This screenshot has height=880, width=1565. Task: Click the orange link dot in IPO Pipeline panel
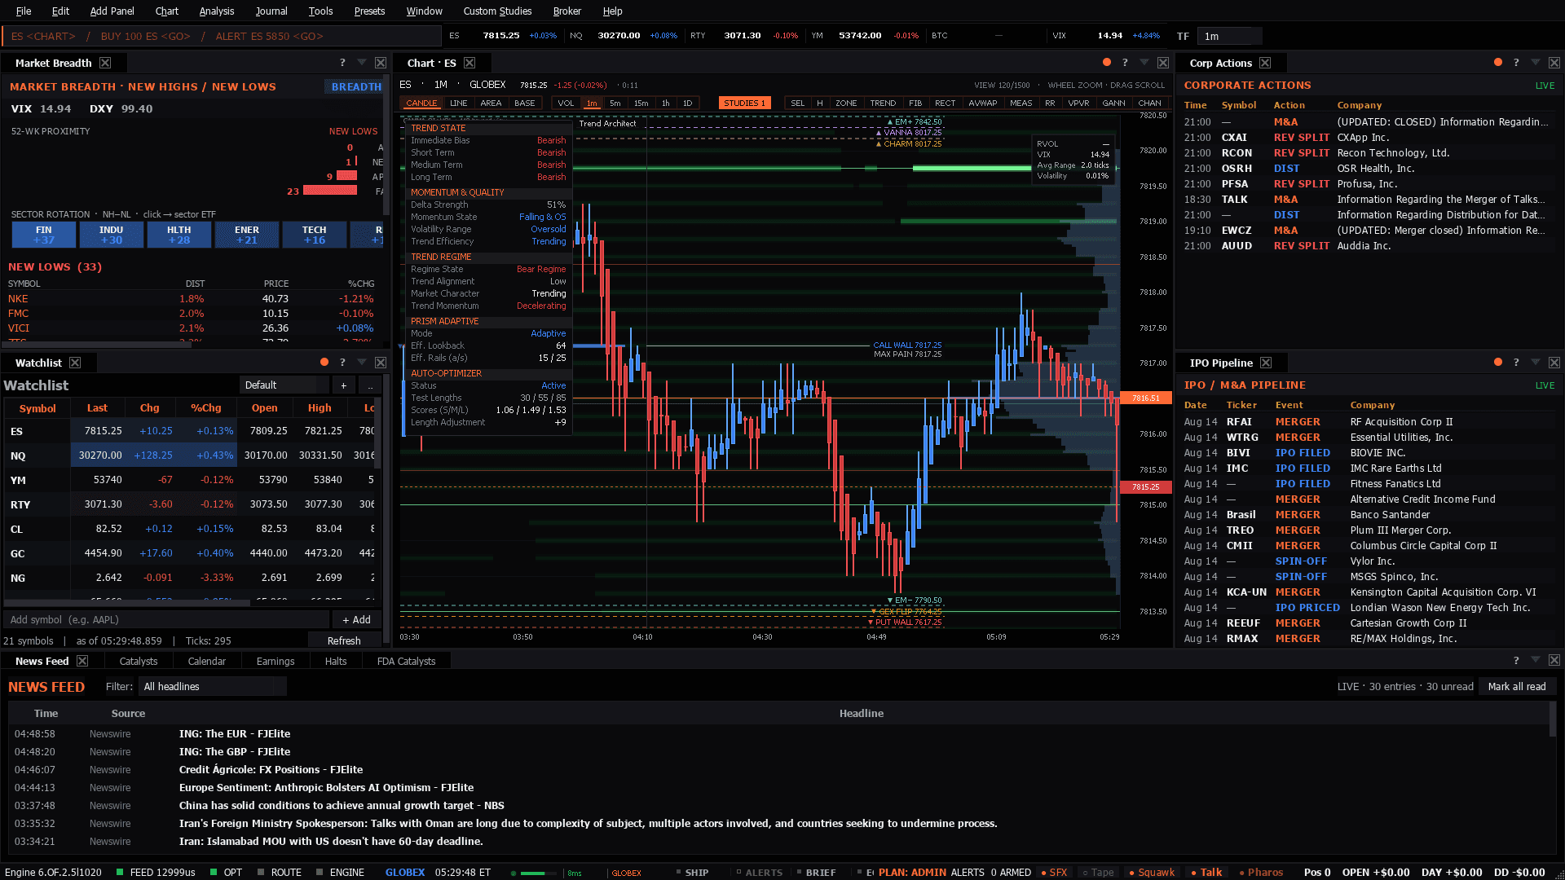pos(1498,363)
